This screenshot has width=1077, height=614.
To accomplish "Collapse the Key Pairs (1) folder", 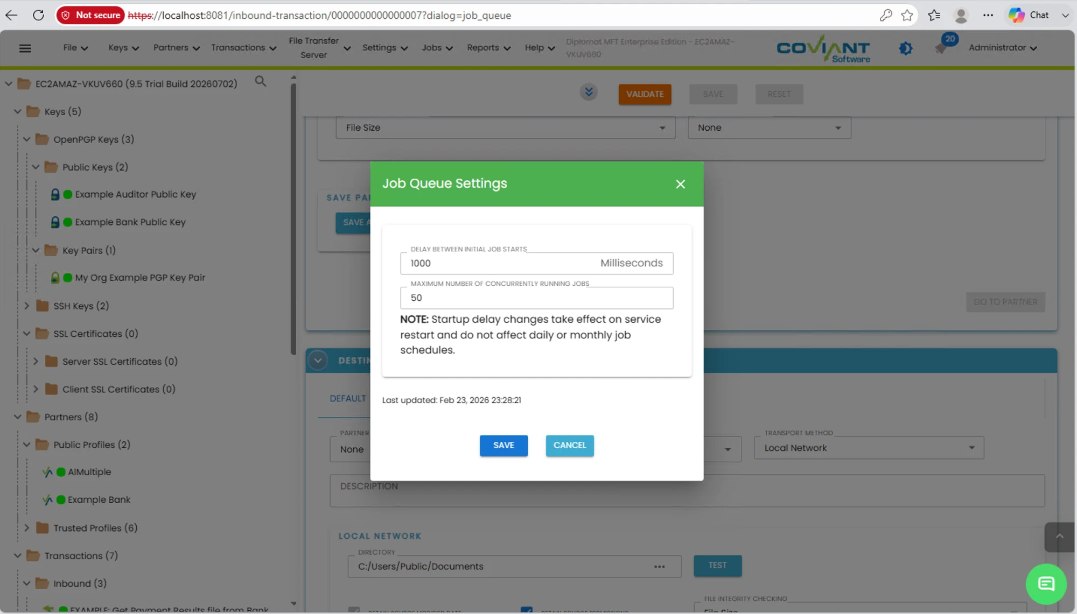I will [x=36, y=250].
